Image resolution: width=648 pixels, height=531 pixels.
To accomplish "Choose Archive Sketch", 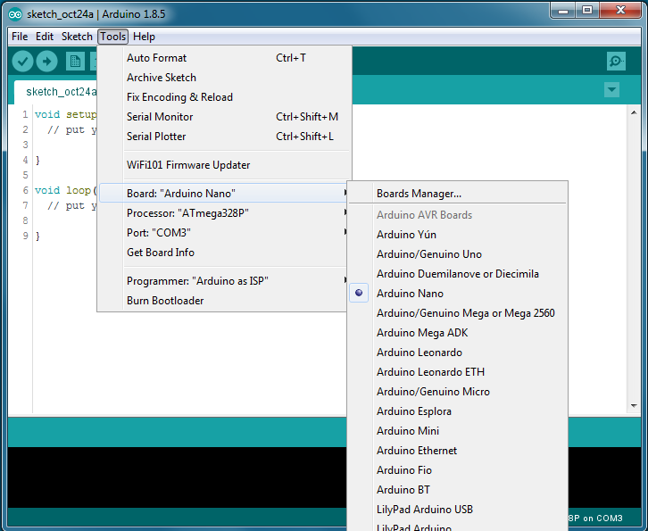I will (225, 78).
